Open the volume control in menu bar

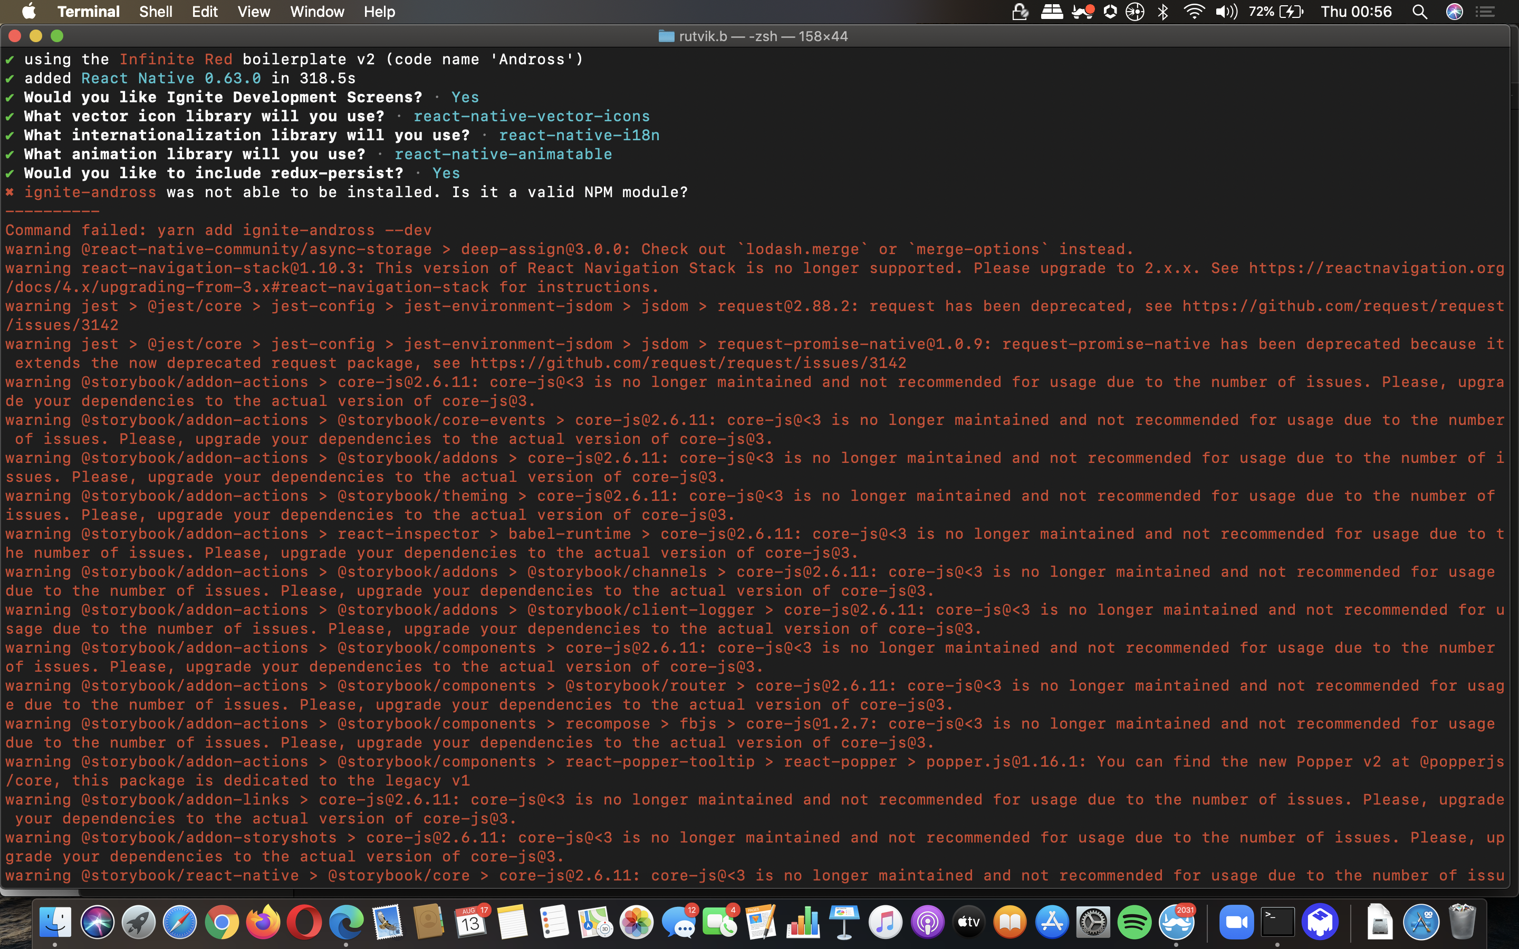point(1226,11)
